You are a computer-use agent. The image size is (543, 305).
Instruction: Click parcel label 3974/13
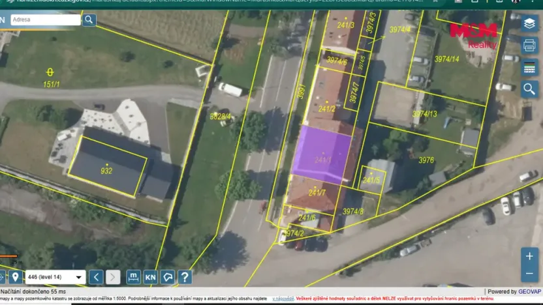pyautogui.click(x=425, y=114)
